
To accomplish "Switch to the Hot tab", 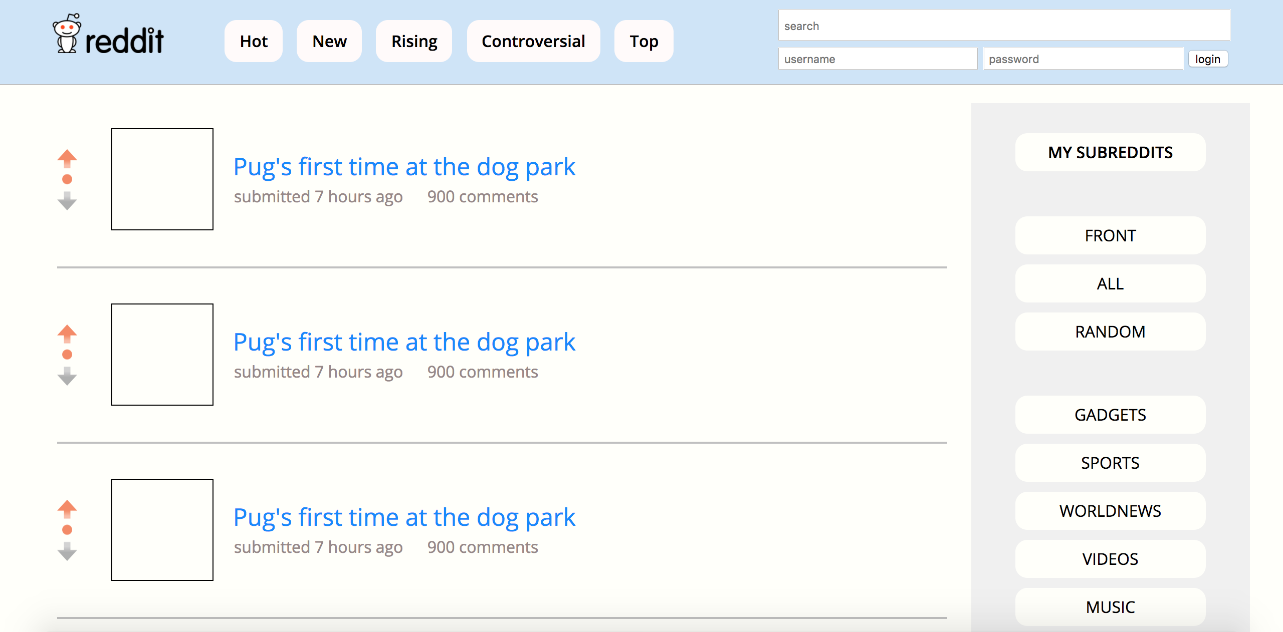I will (x=254, y=41).
